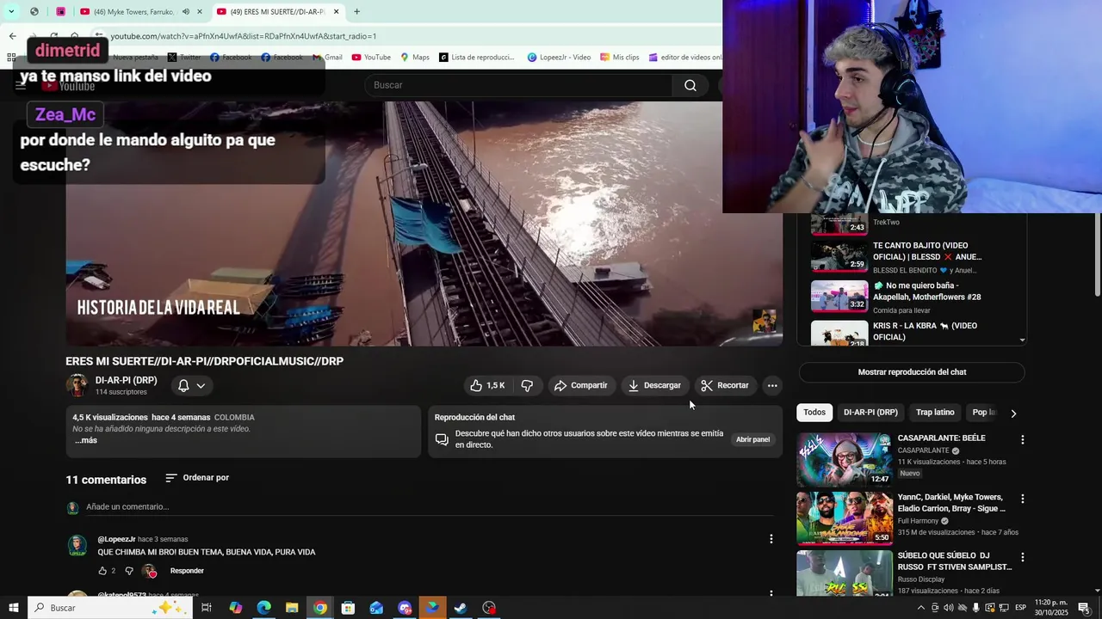This screenshot has height=619, width=1102.
Task: Open Microsoft Edge from the taskbar
Action: (x=263, y=608)
